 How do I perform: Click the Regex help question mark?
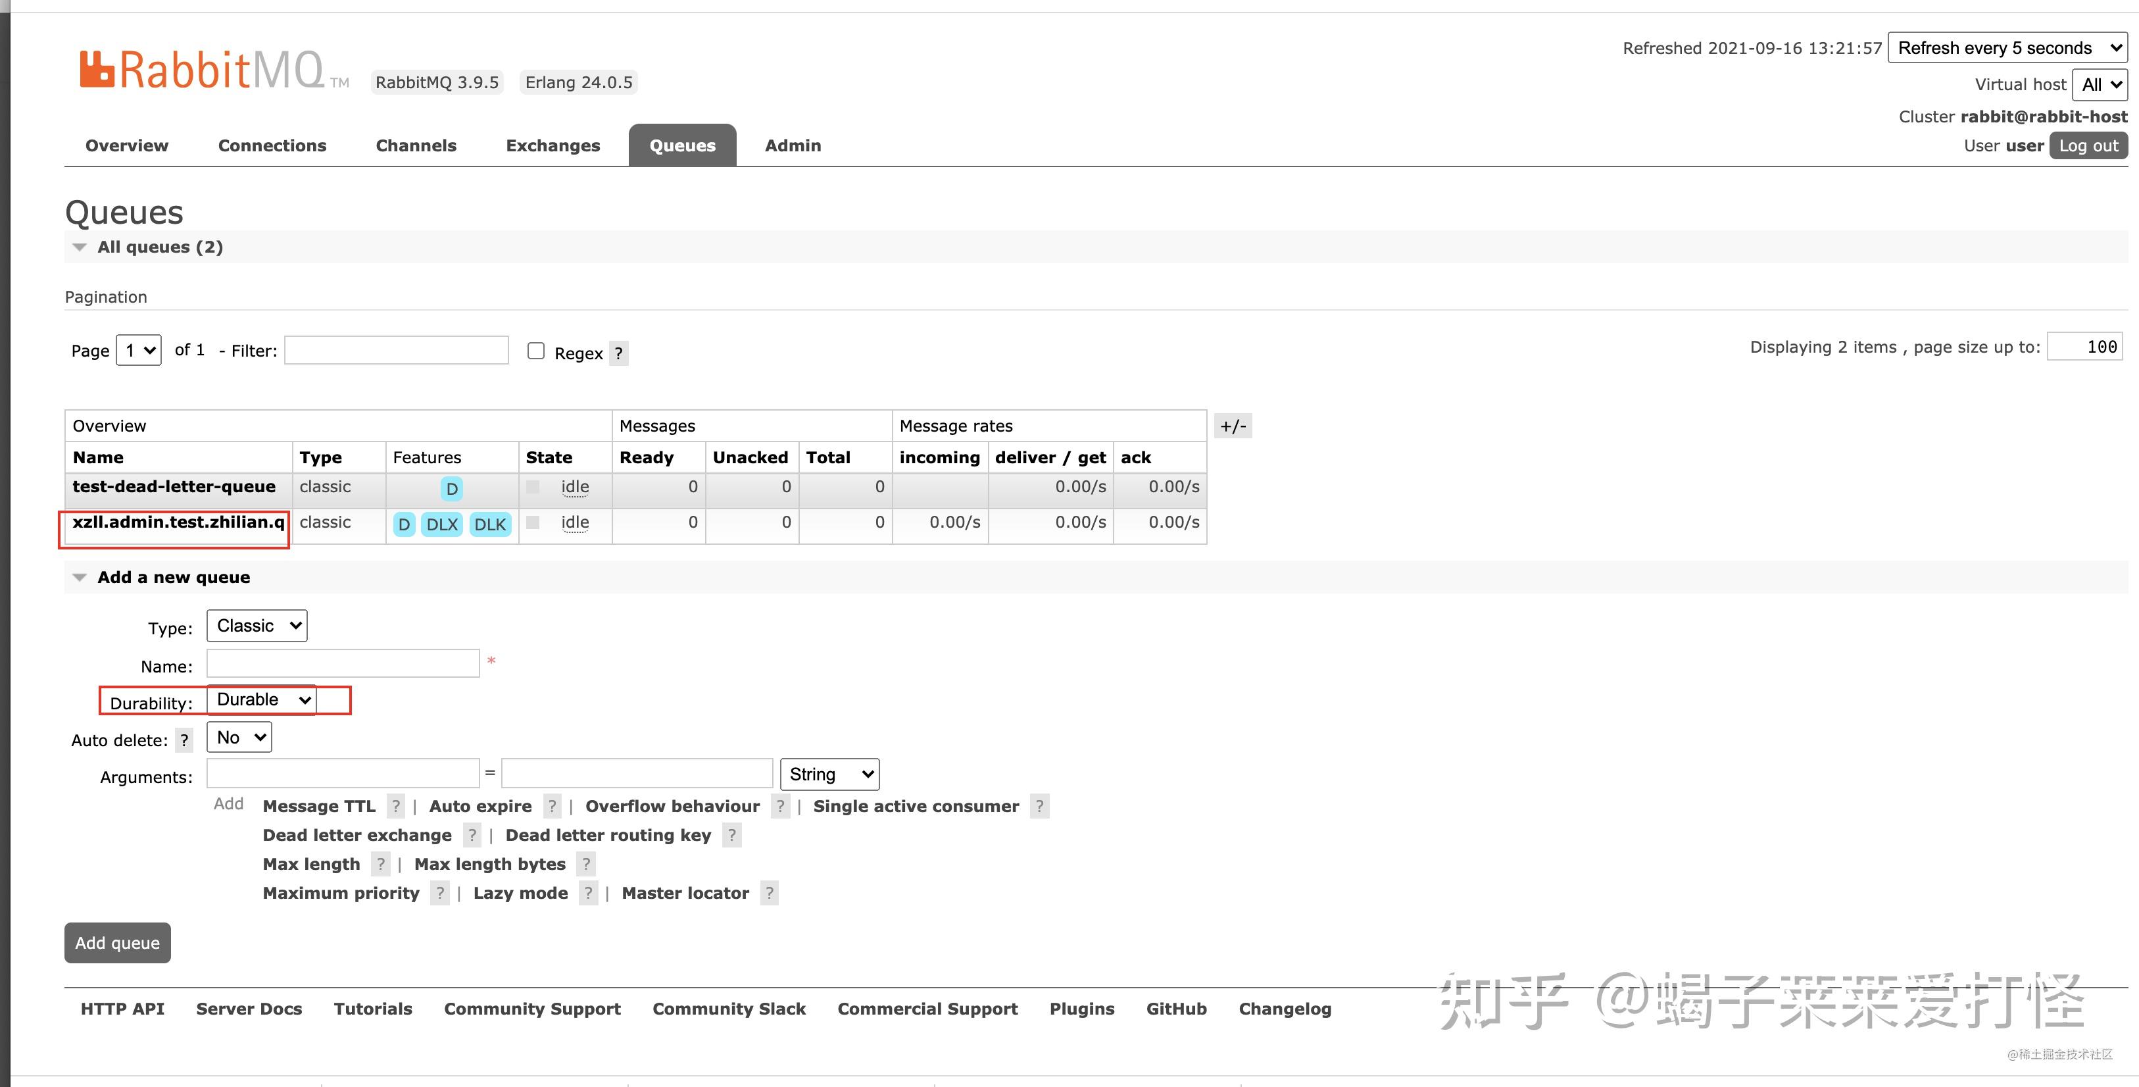pos(619,353)
